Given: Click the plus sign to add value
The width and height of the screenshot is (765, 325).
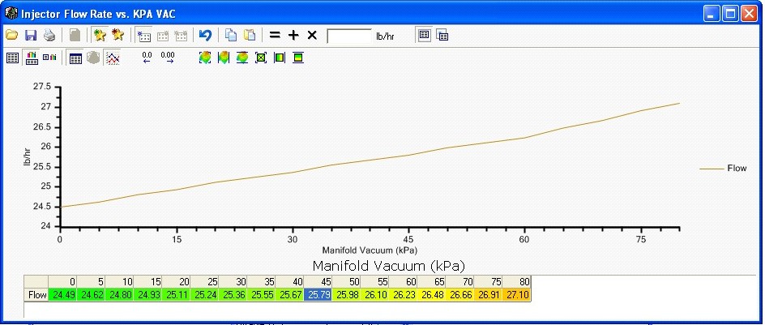Looking at the screenshot, I should pyautogui.click(x=293, y=36).
